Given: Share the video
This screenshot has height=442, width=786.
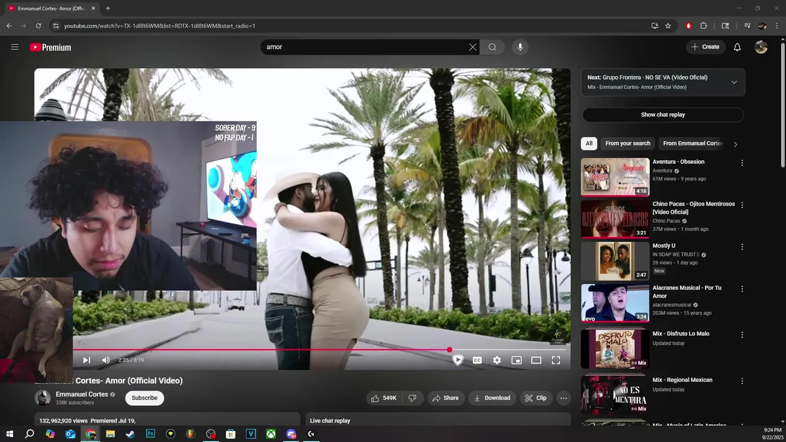Looking at the screenshot, I should 445,398.
